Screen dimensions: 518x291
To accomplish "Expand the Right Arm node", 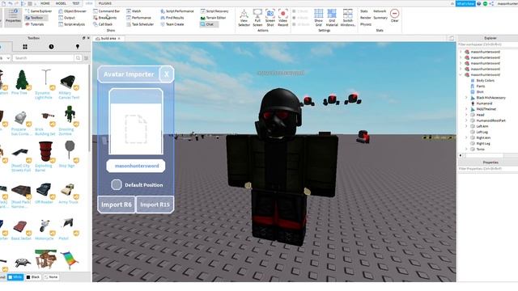I will pos(466,137).
